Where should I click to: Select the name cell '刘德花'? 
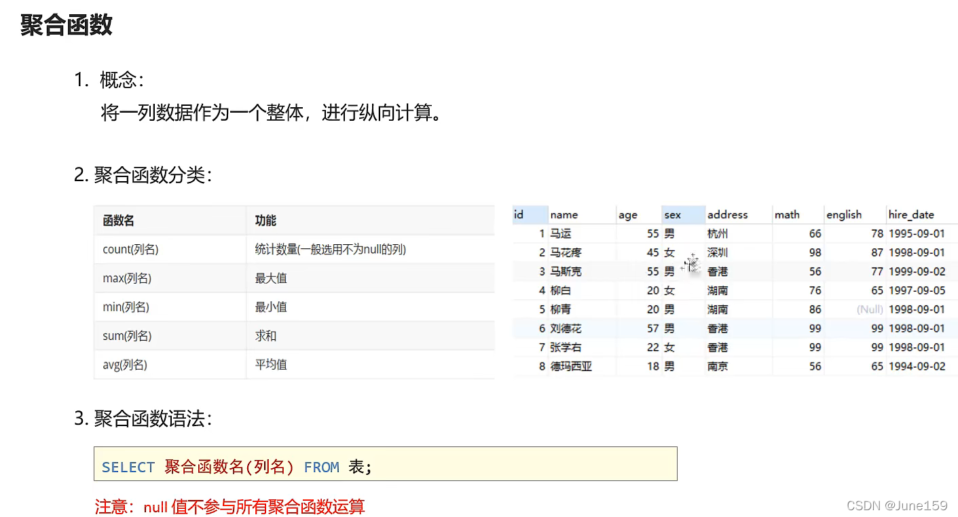point(566,328)
